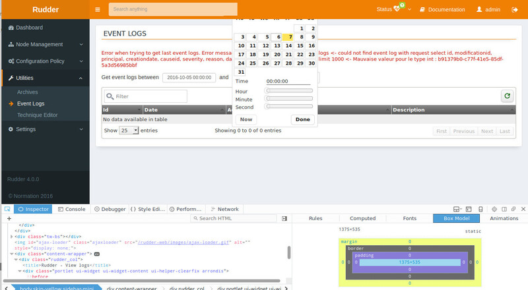Click the devtools responsive design mode icon
This screenshot has height=290, width=528.
pyautogui.click(x=480, y=209)
